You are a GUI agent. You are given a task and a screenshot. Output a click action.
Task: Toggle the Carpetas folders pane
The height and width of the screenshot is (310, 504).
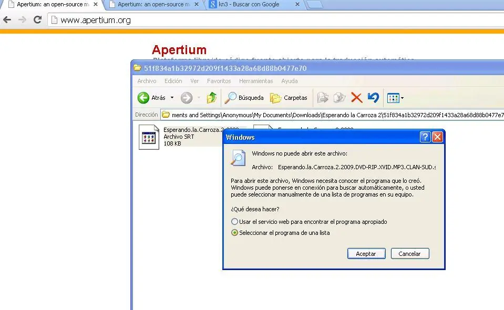pos(289,98)
